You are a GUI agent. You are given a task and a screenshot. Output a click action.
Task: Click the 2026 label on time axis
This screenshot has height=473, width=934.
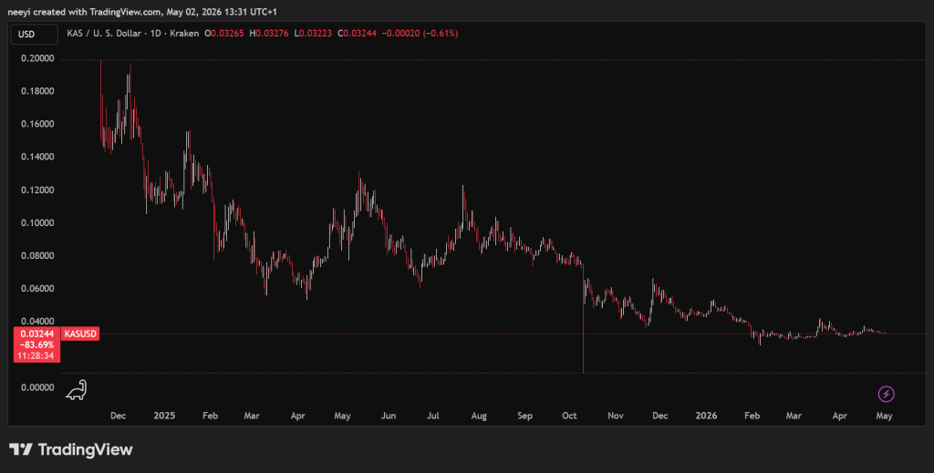pyautogui.click(x=706, y=416)
